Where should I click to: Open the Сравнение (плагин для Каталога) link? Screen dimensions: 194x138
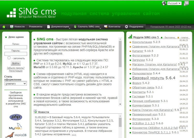point(156,46)
